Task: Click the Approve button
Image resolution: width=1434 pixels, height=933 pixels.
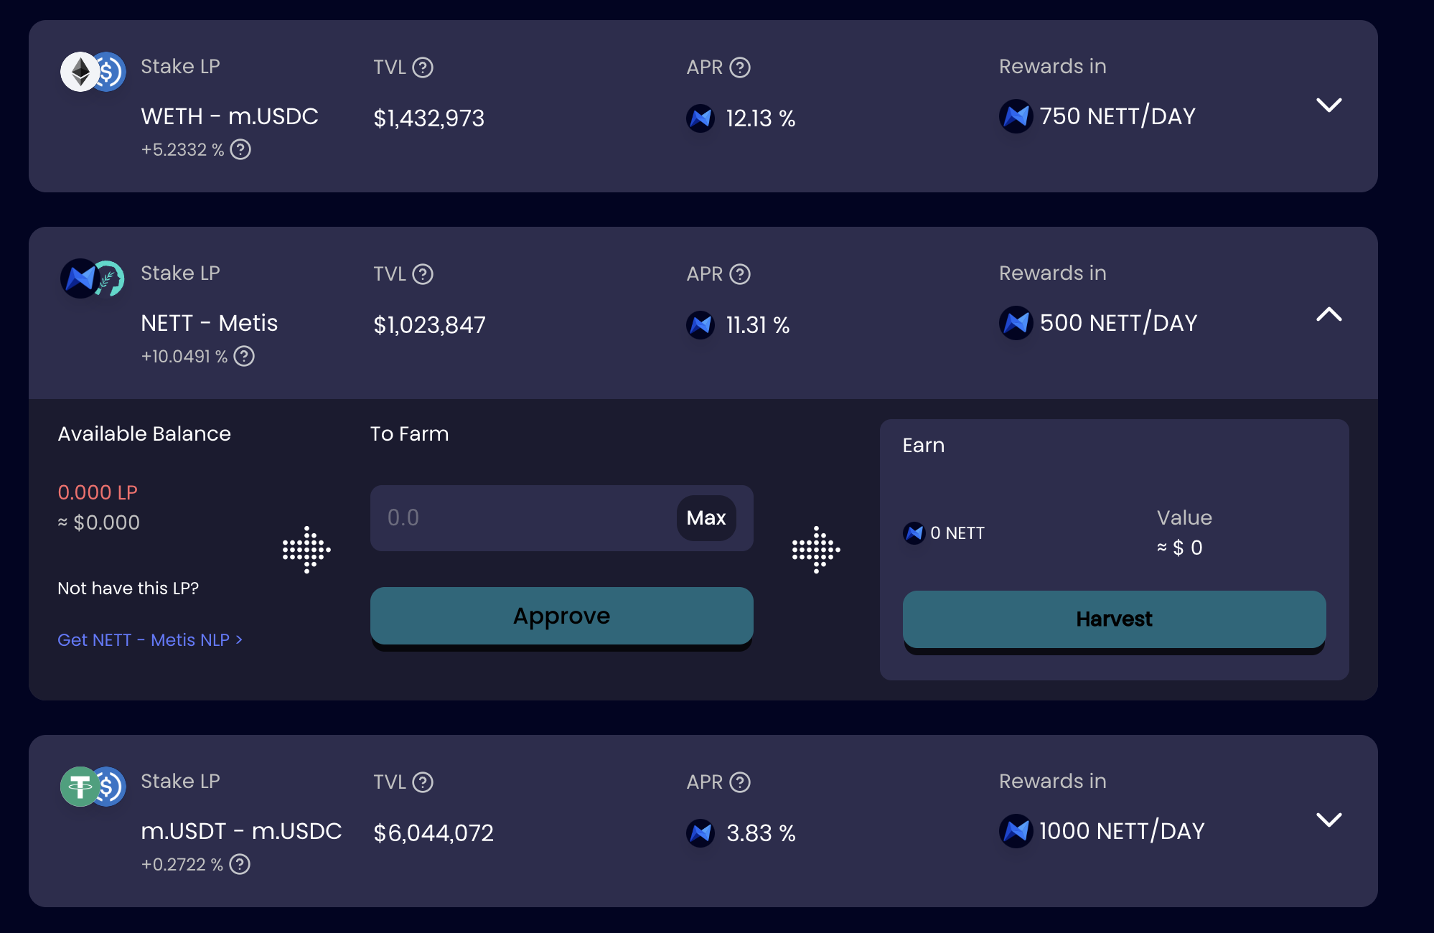Action: [562, 616]
